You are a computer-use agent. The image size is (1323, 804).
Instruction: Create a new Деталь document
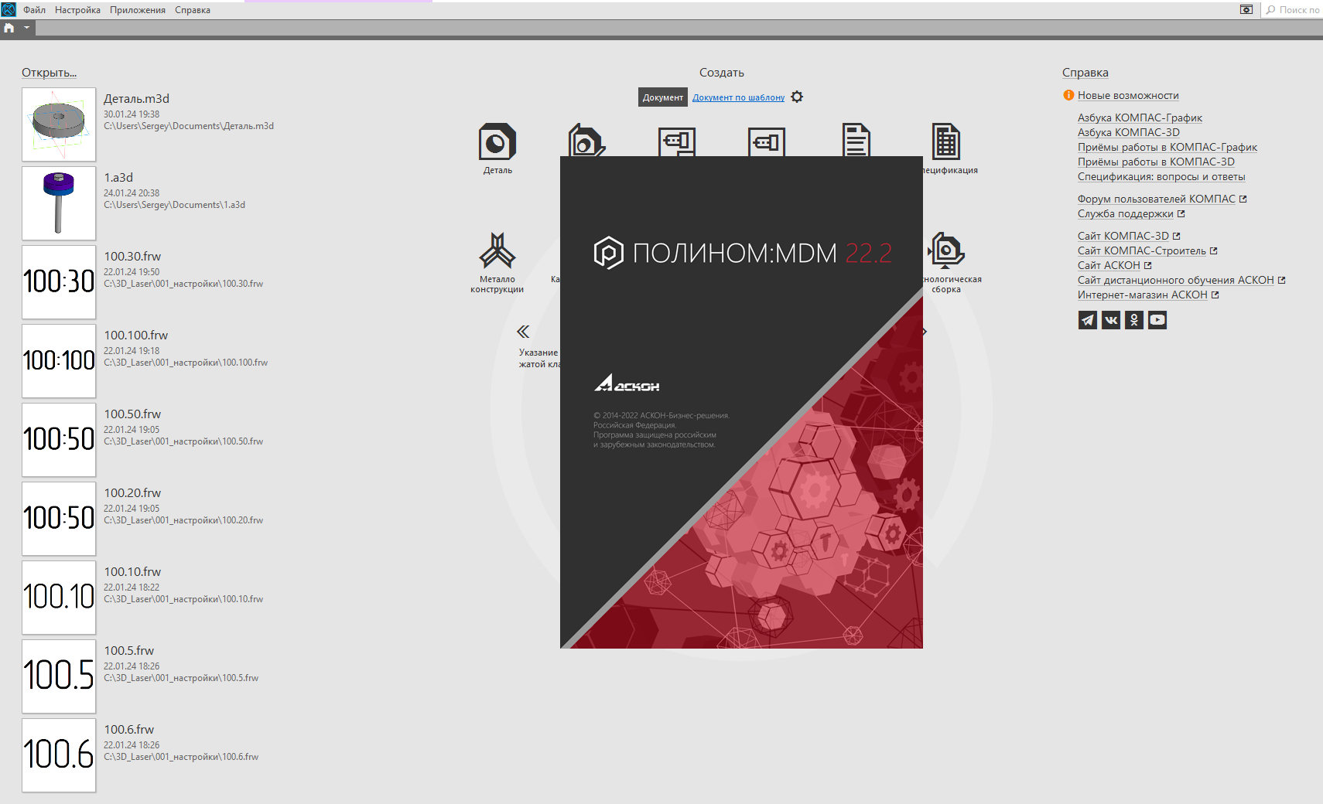click(497, 148)
